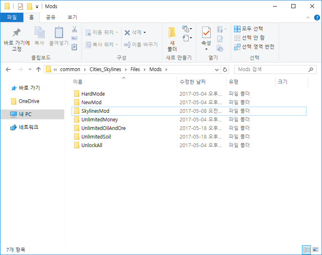Expand chevron after Mods in address bar
This screenshot has width=322, height=255.
pyautogui.click(x=166, y=69)
